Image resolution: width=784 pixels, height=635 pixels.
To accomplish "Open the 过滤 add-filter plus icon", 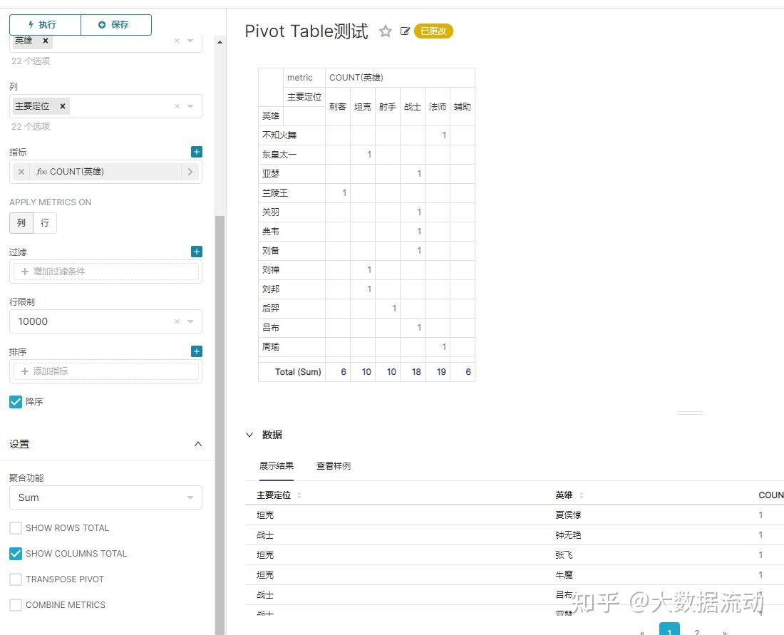I will 196,251.
